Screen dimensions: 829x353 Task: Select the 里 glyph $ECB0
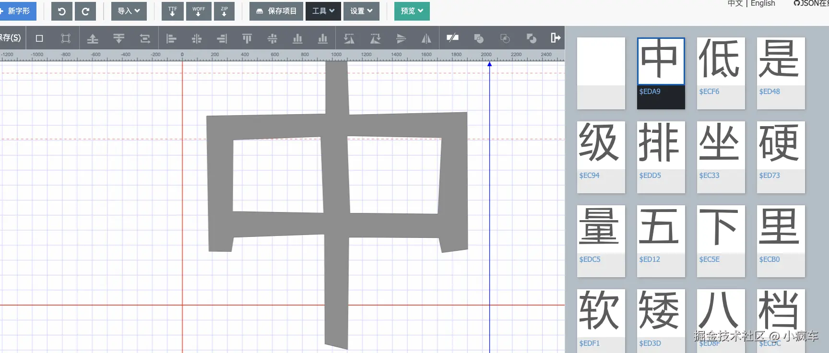coord(781,241)
